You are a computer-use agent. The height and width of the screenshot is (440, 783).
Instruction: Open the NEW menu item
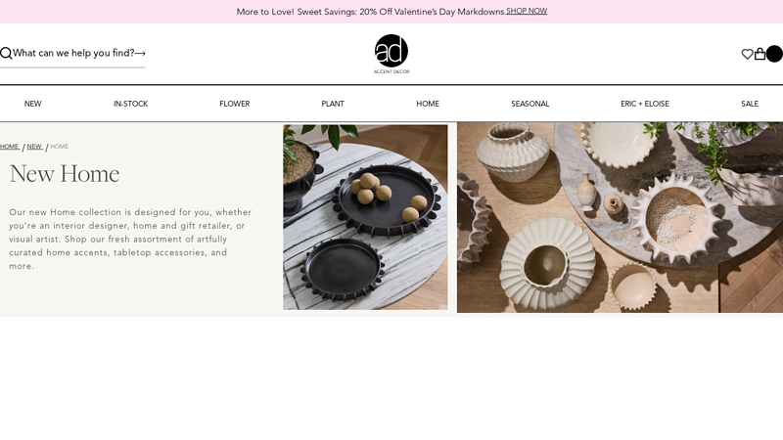[33, 104]
